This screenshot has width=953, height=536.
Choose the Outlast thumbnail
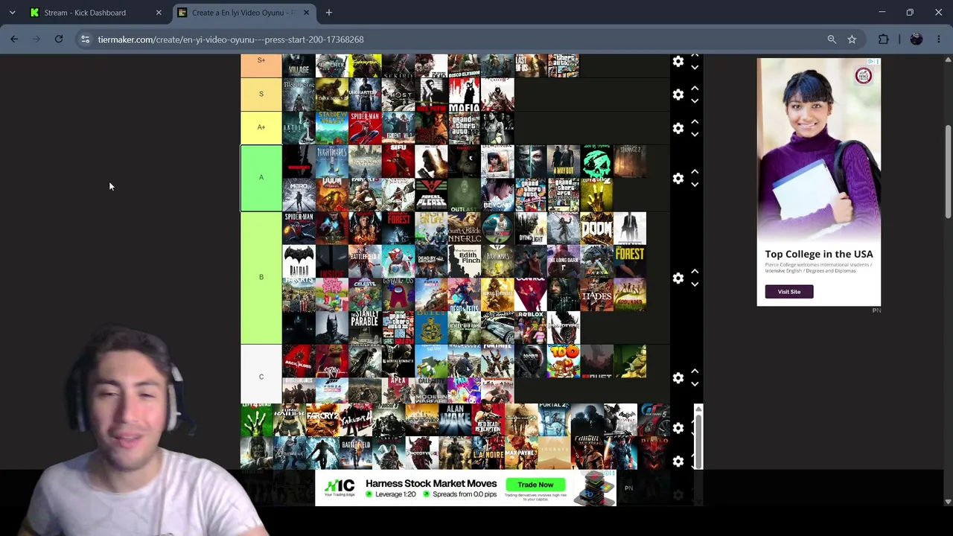pyautogui.click(x=464, y=194)
